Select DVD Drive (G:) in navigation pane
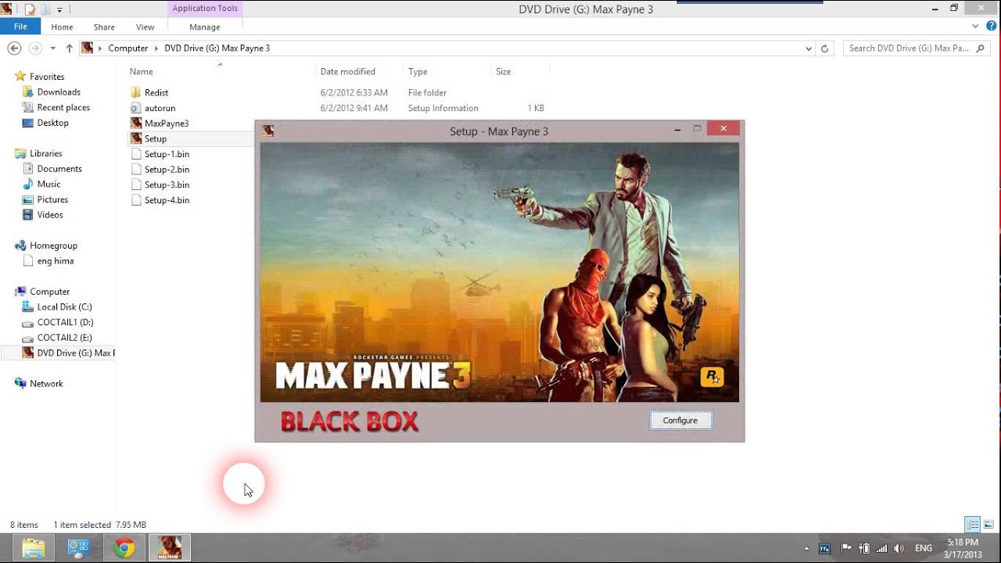The width and height of the screenshot is (1001, 563). pyautogui.click(x=69, y=353)
